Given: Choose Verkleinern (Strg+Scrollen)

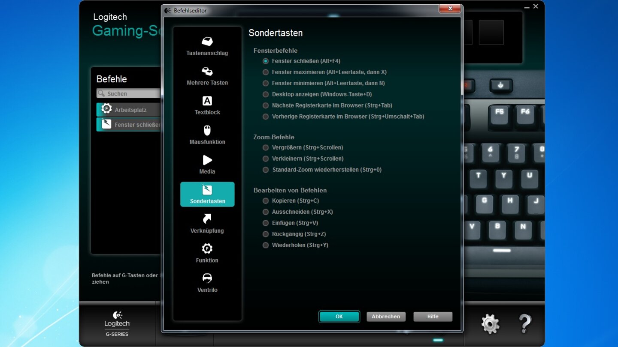Looking at the screenshot, I should coord(303,159).
